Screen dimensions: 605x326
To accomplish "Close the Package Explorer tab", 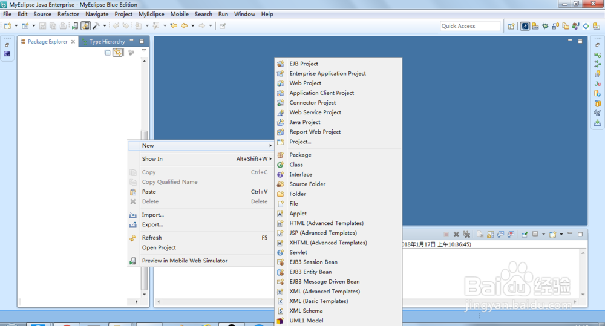I will point(73,41).
